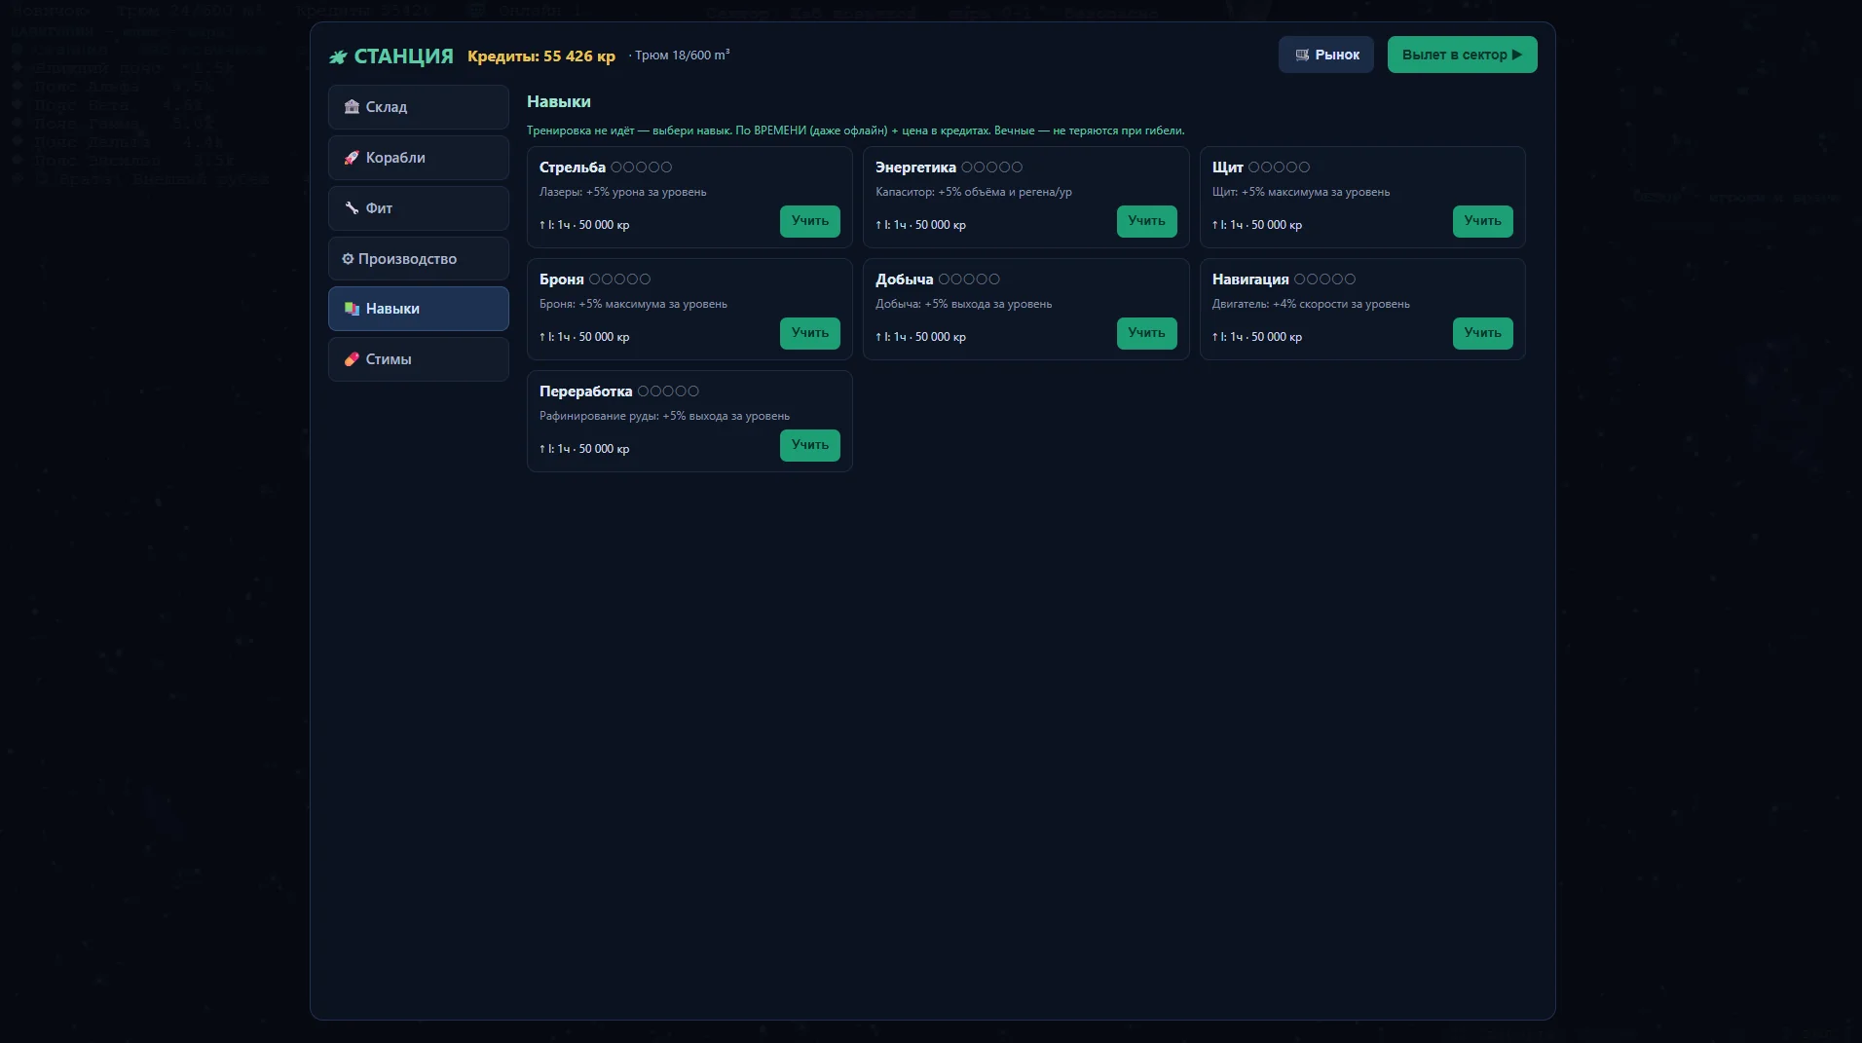This screenshot has width=1862, height=1043.
Task: Open the Стимы pill section
Action: (x=418, y=359)
